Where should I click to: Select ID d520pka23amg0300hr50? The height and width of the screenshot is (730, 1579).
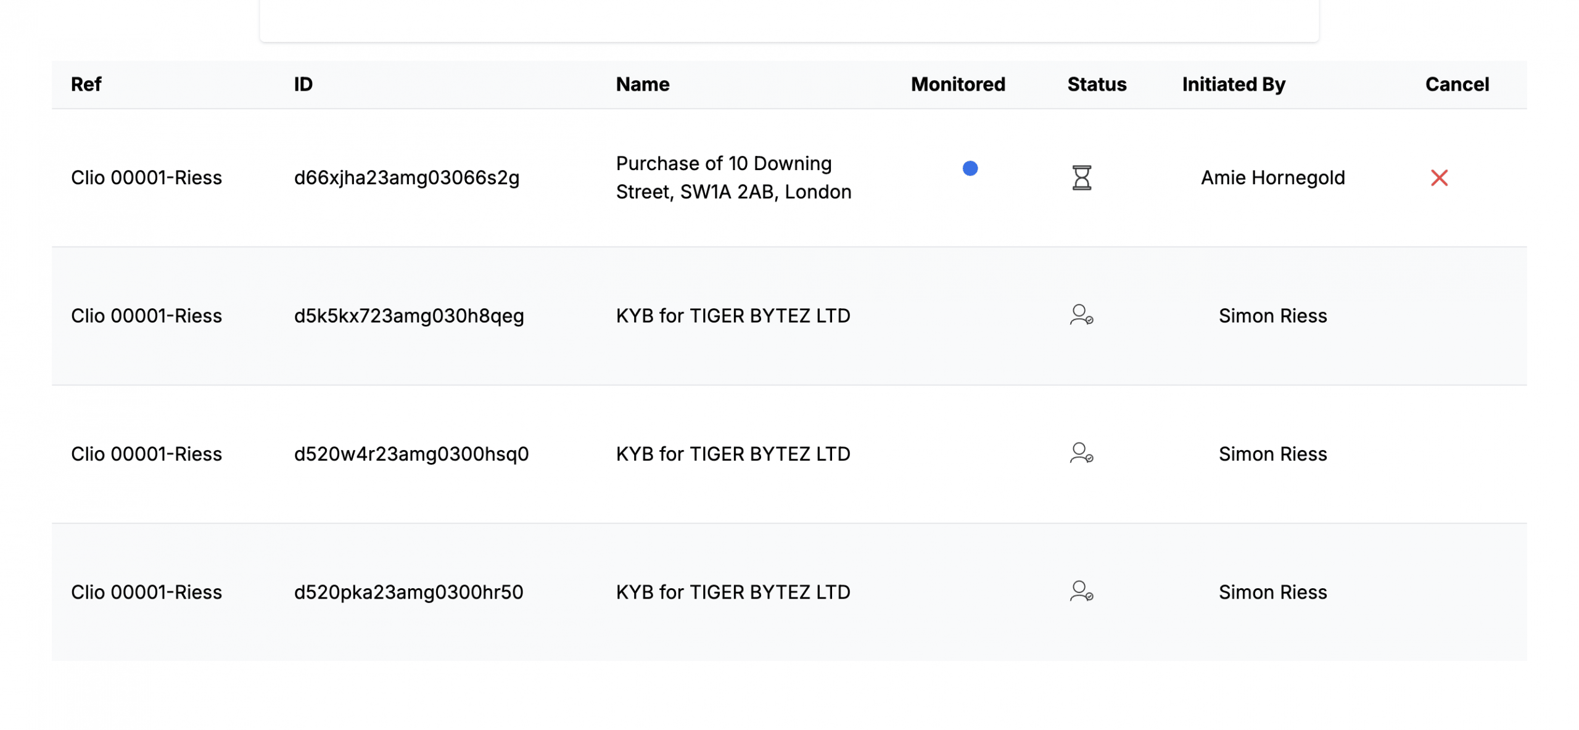click(x=408, y=592)
